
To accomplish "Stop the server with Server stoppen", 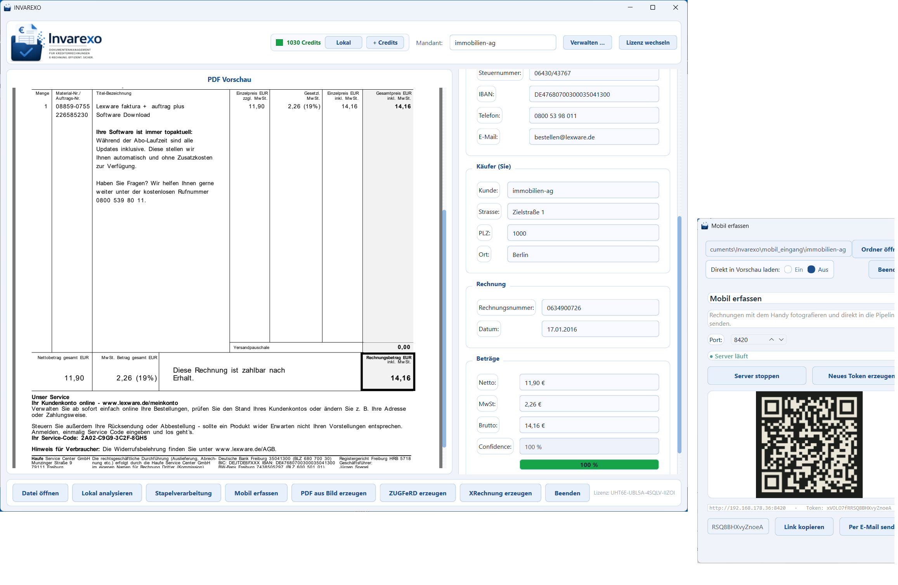I will coord(756,376).
